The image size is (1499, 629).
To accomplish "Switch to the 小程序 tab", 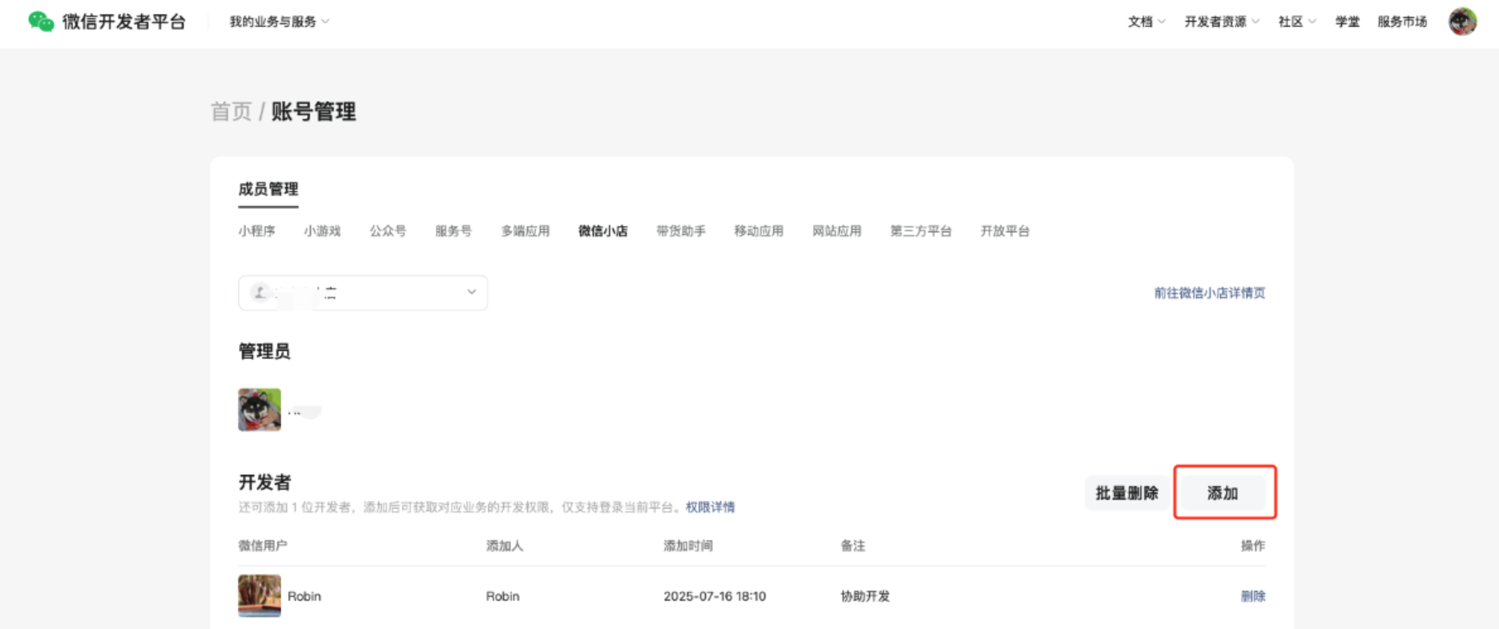I will [x=257, y=231].
